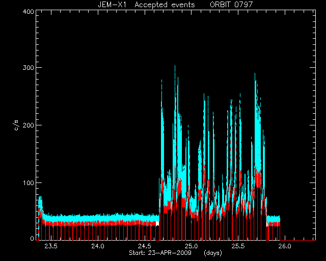Click the 23.5 x-axis tick label
Image resolution: width=326 pixels, height=261 pixels.
point(51,246)
